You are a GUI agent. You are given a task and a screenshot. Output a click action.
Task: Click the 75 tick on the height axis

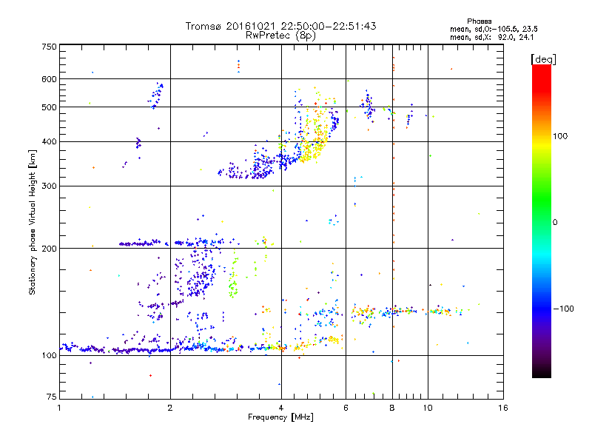[x=51, y=398]
